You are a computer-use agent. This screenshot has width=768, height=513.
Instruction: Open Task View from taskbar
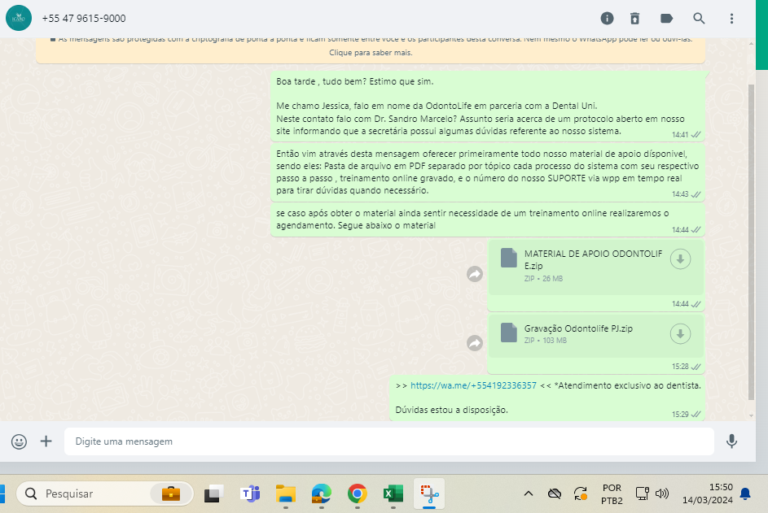(x=213, y=494)
